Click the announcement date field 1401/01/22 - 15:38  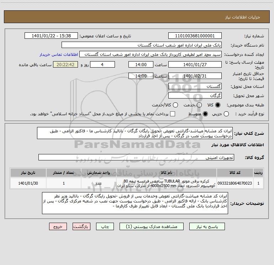pyautogui.click(x=51, y=36)
